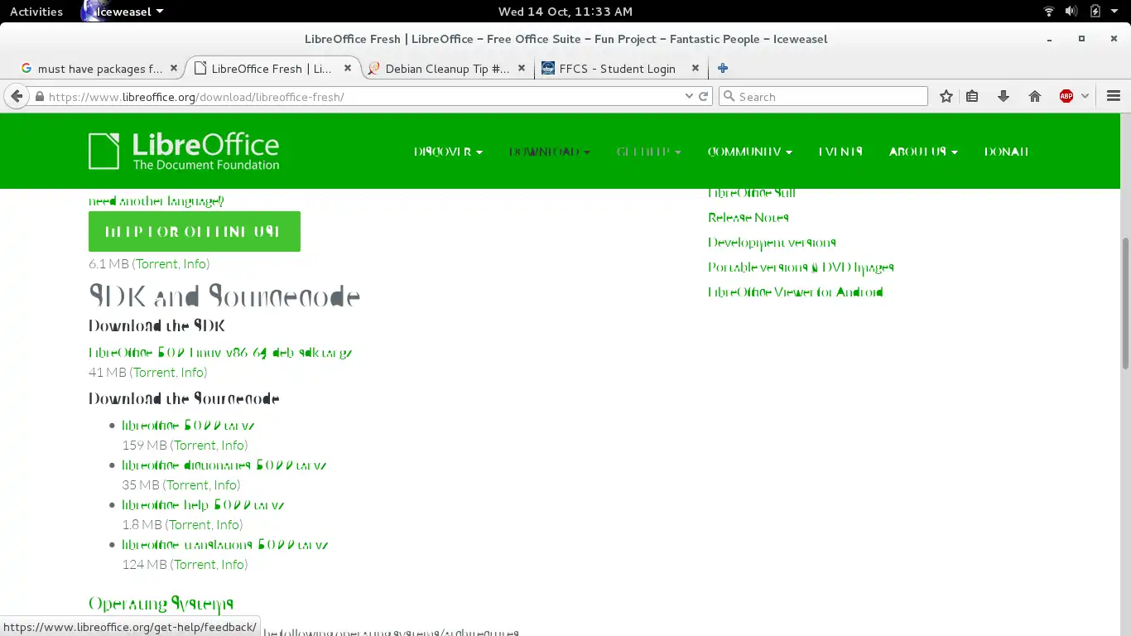Download the LibreOffice SDK deb tar.gz link
Image resolution: width=1131 pixels, height=636 pixels.
[220, 353]
